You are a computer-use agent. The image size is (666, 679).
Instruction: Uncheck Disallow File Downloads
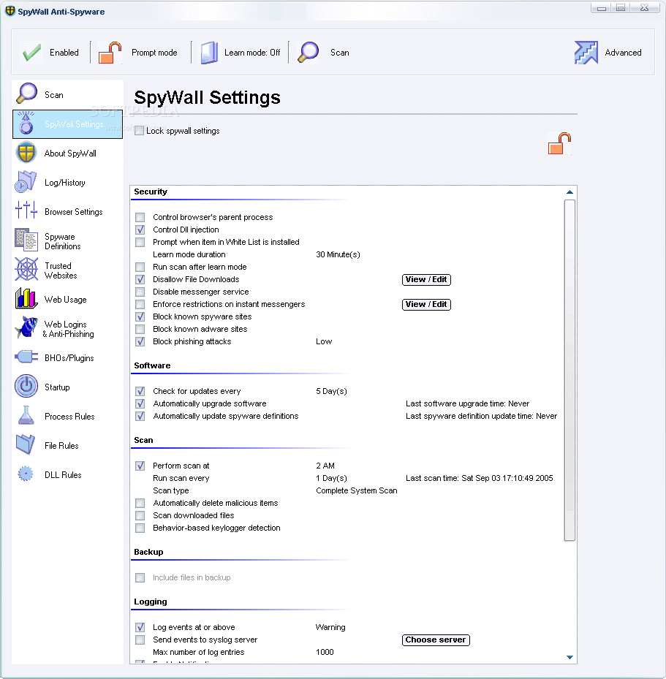pos(140,279)
